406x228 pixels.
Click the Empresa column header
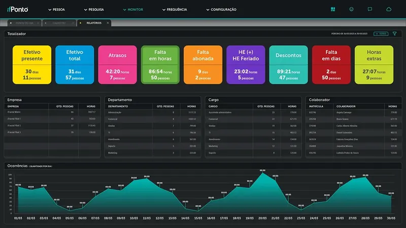[13, 106]
